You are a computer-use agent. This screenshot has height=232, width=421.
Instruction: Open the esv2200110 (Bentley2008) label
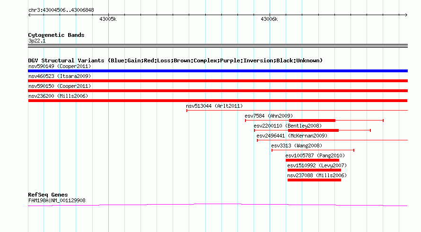288,126
